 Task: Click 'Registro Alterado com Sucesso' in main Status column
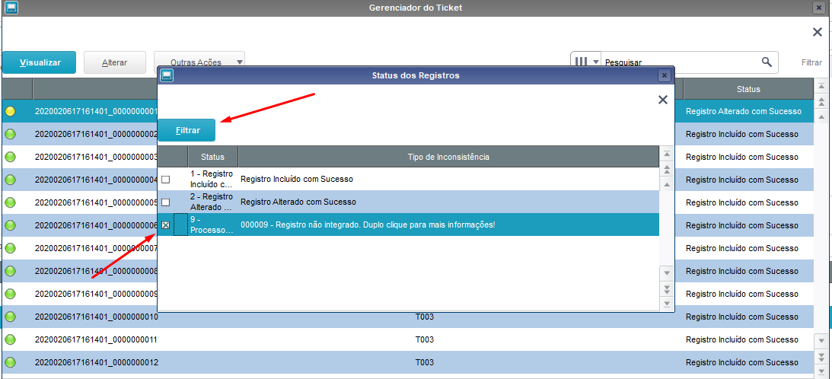743,111
